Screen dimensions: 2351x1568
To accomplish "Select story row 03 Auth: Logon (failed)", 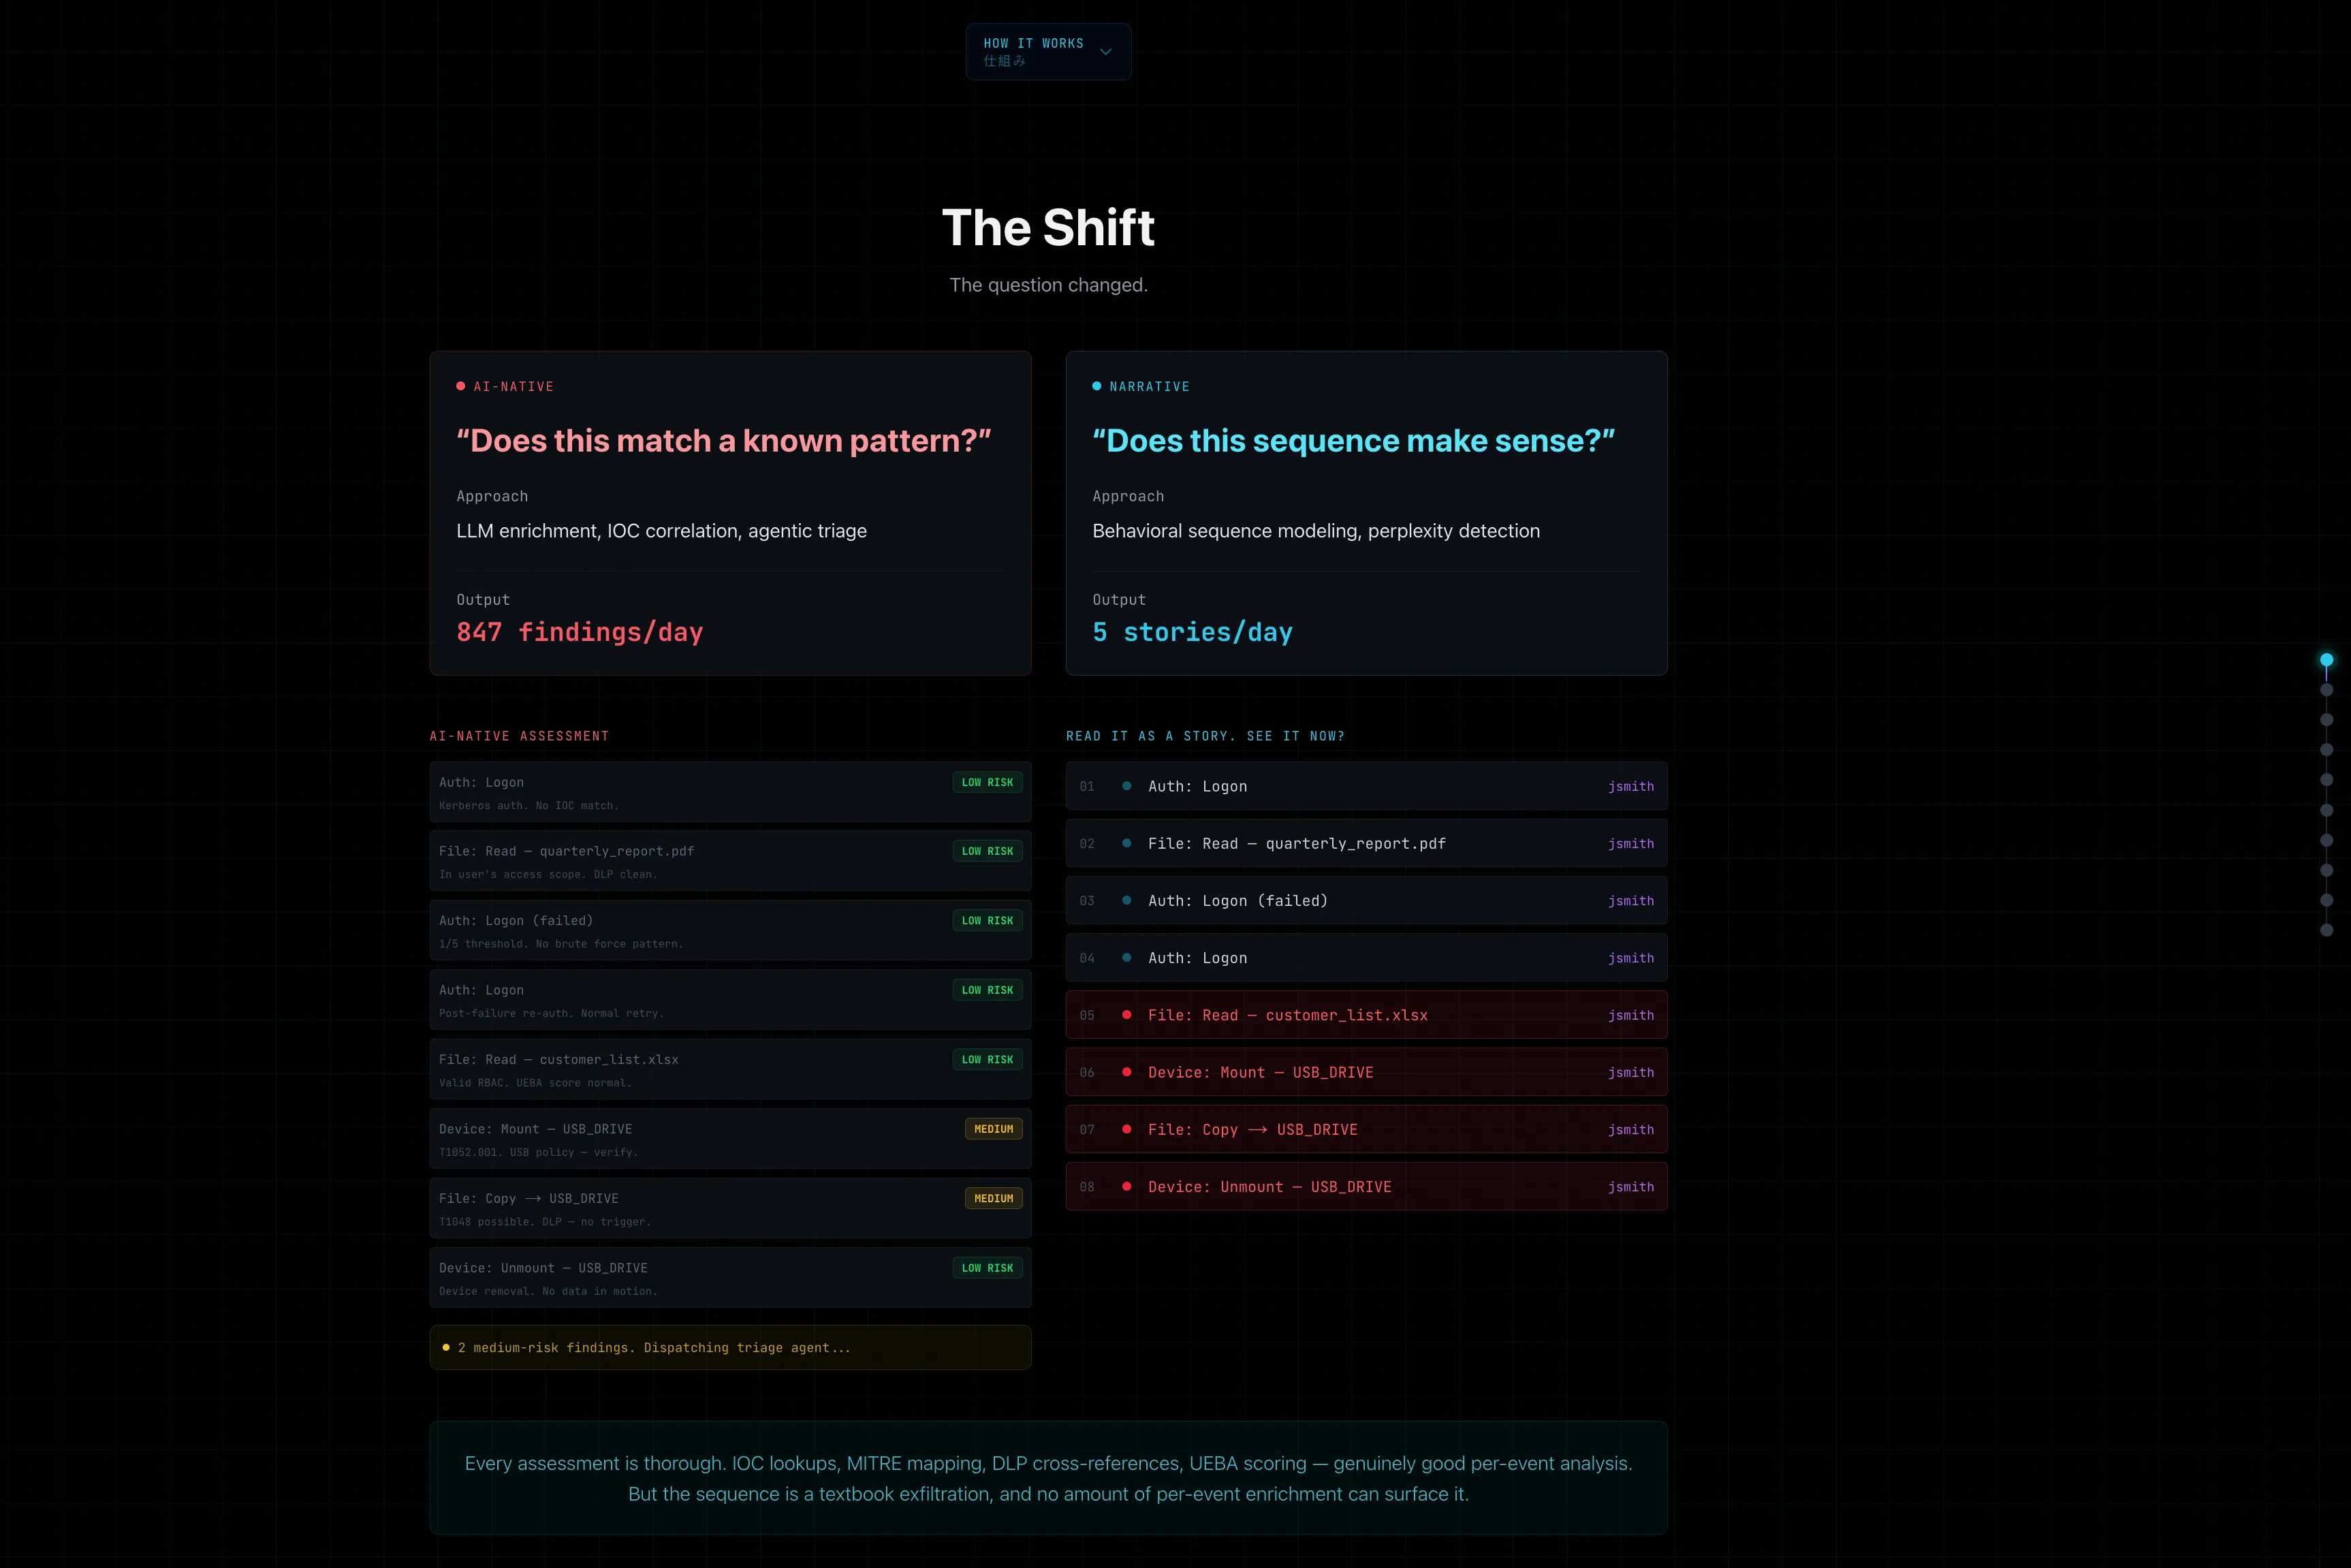I will pyautogui.click(x=1366, y=900).
